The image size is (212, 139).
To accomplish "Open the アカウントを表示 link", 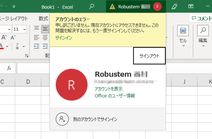I will pos(109,89).
